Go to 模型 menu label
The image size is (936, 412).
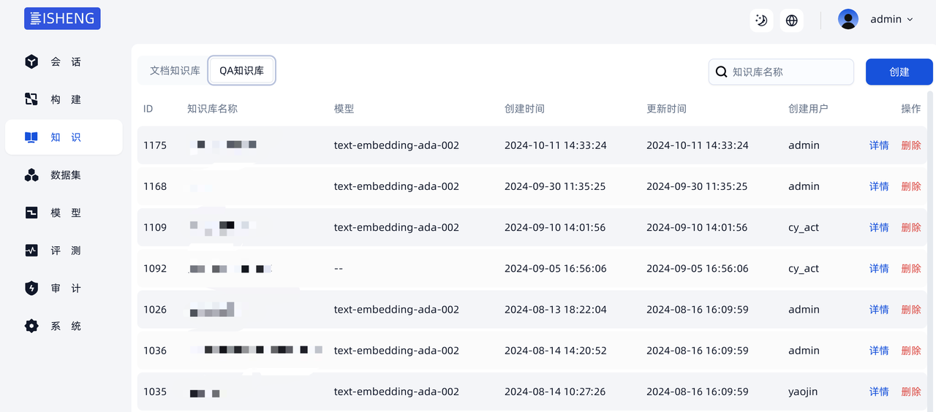pos(66,213)
